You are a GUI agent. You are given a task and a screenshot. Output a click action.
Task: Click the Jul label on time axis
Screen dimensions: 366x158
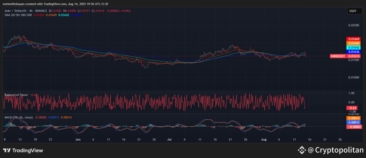point(169,139)
